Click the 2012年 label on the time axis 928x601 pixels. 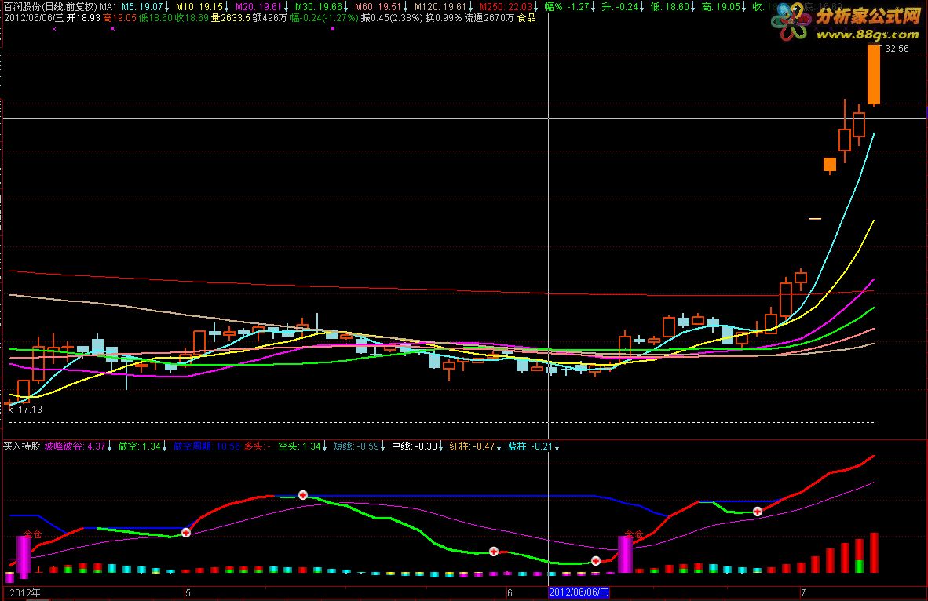pyautogui.click(x=25, y=592)
